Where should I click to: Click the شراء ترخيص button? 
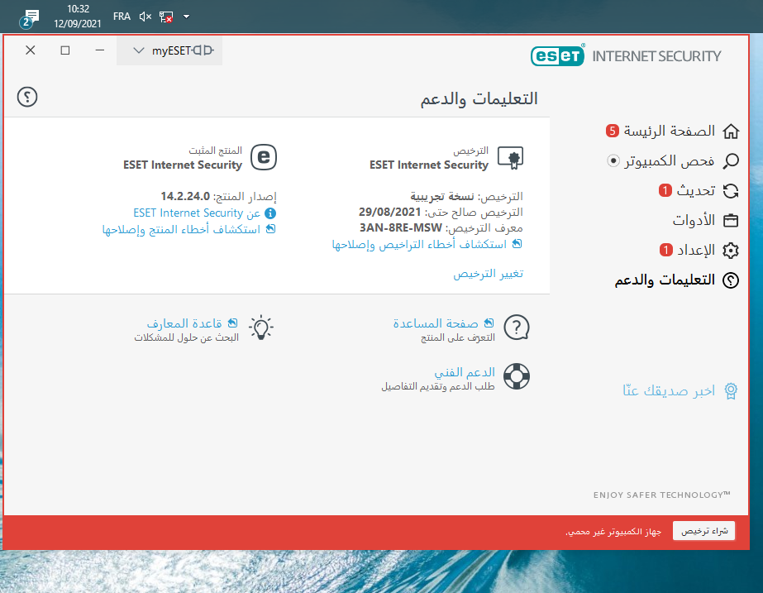click(x=704, y=531)
